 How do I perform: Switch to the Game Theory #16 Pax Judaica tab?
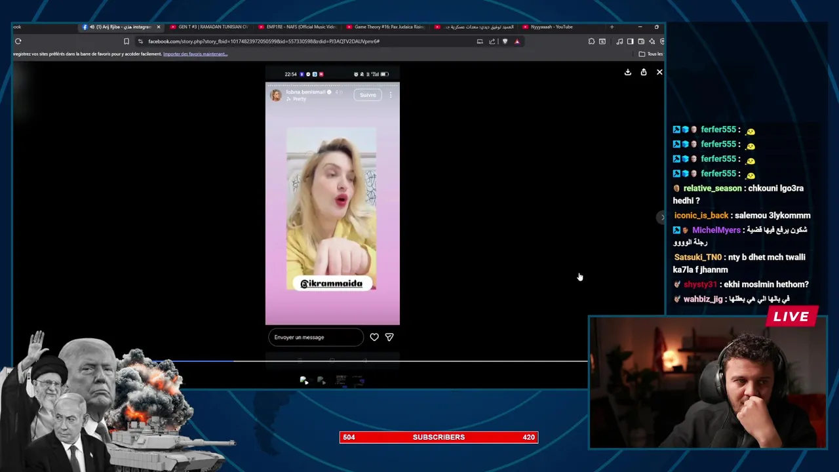tap(385, 27)
